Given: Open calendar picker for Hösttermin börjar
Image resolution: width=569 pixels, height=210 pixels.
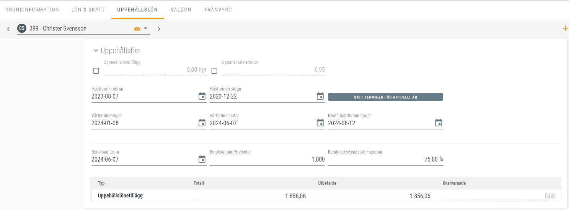Looking at the screenshot, I should point(202,96).
